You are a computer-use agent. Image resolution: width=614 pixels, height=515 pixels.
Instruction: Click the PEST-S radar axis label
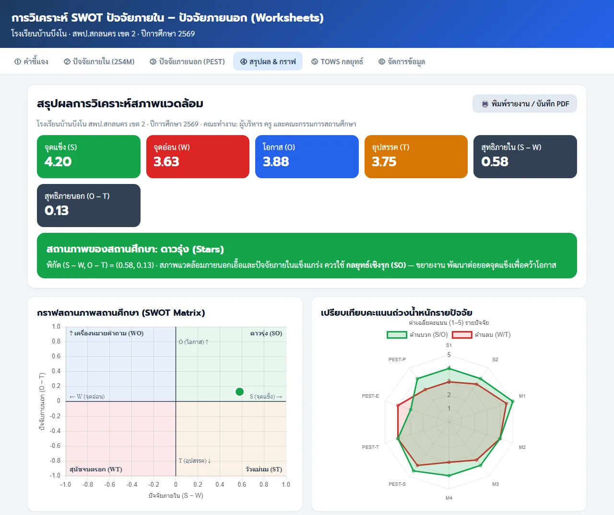(x=397, y=484)
